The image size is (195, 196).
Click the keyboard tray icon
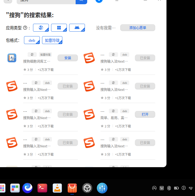click(x=162, y=188)
